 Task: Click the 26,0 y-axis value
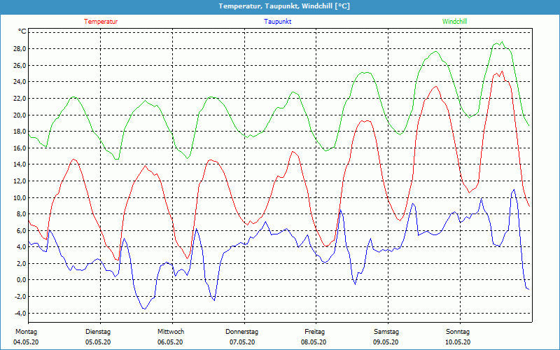20,65
